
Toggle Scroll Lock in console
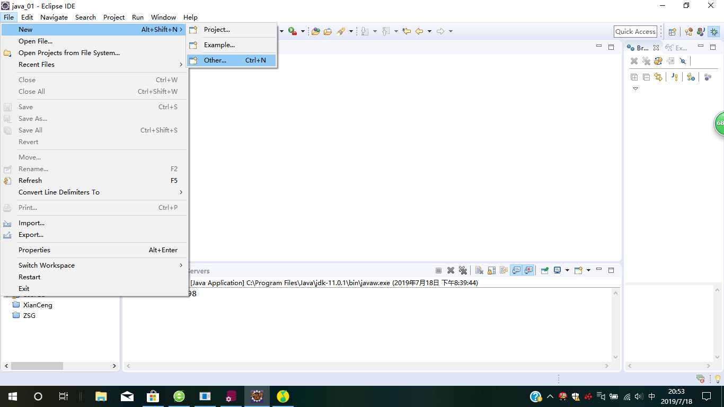click(491, 270)
